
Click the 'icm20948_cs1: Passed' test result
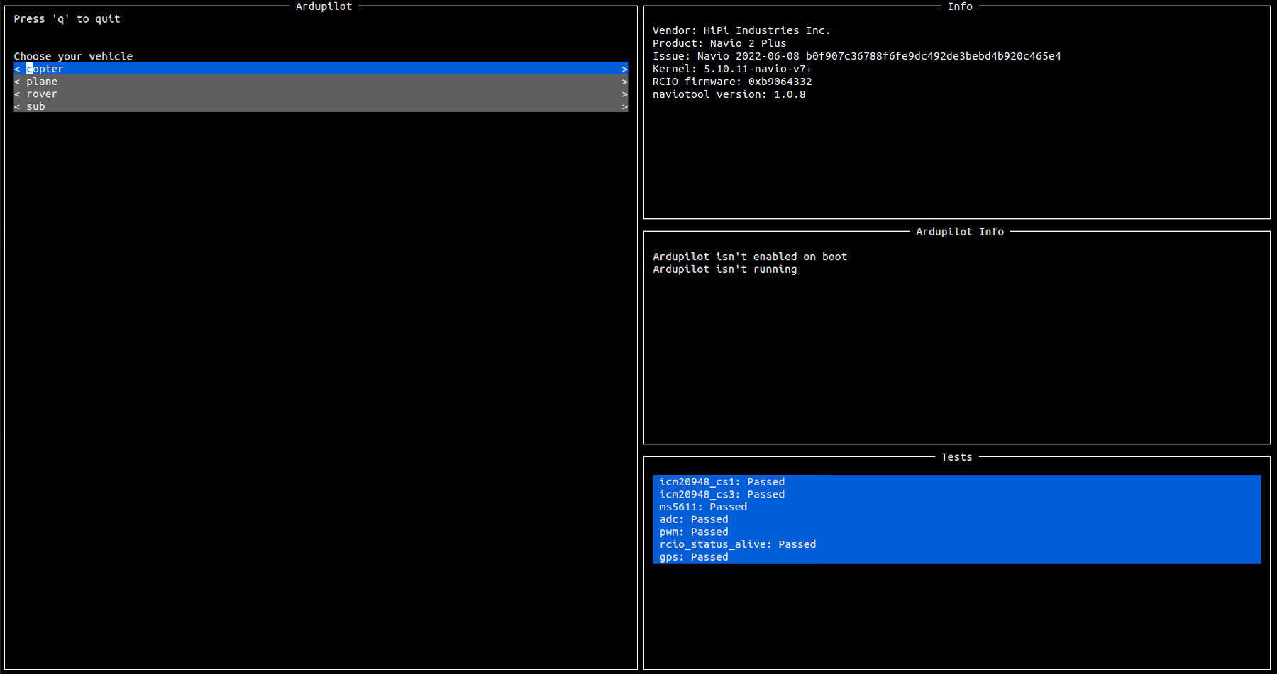coord(722,482)
